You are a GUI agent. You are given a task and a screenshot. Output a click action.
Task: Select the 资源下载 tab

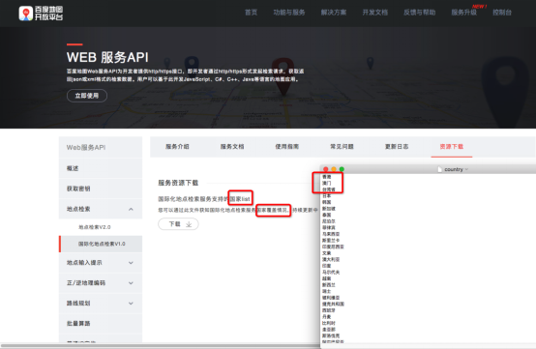tap(452, 147)
